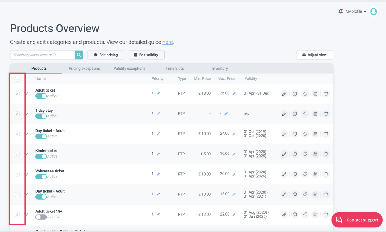This screenshot has height=232, width=386.
Task: Uncheck the Kinder ticket row checkbox
Action: click(x=17, y=154)
